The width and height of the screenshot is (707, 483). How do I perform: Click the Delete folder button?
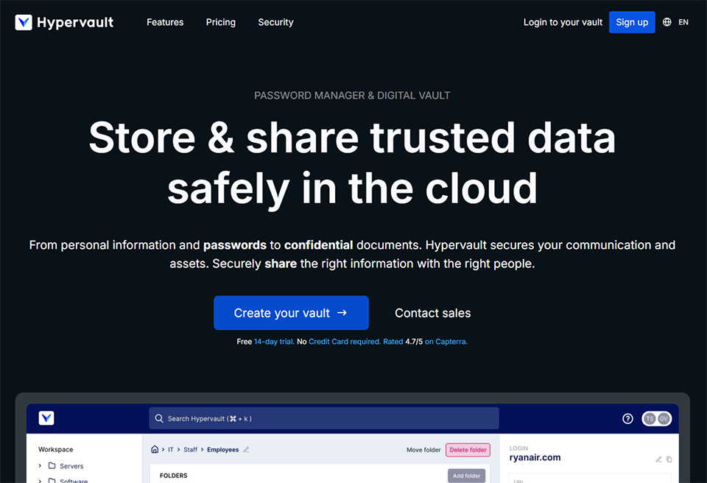point(468,450)
